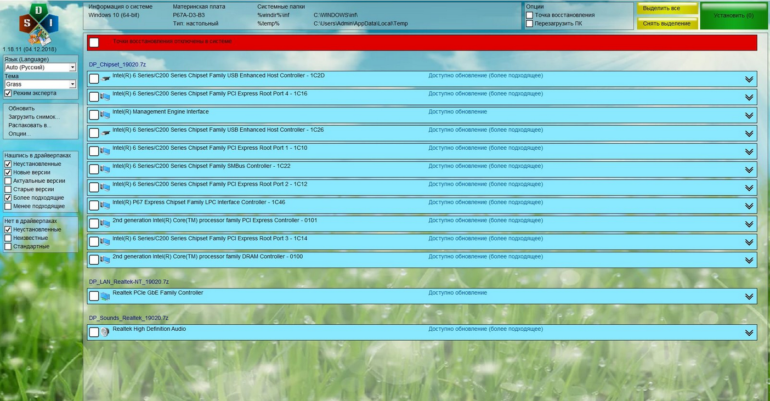Expand details for Realtek High Definition Audio
This screenshot has width=770, height=401.
749,333
